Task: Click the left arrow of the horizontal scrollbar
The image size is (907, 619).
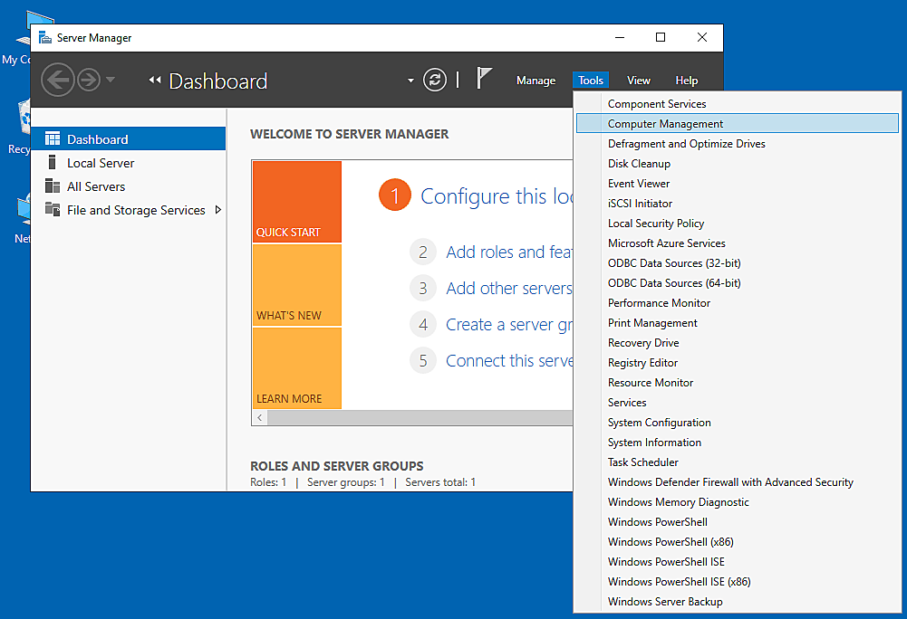Action: [x=260, y=417]
